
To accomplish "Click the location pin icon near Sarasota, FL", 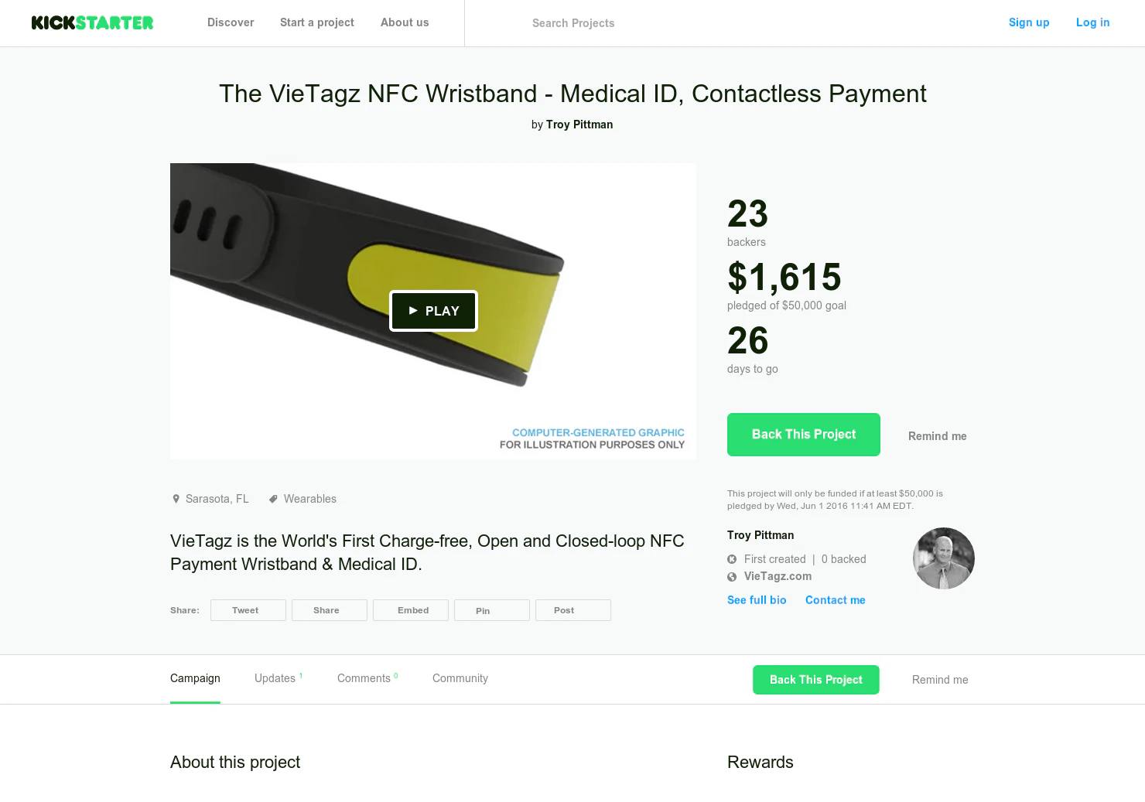I will [176, 499].
